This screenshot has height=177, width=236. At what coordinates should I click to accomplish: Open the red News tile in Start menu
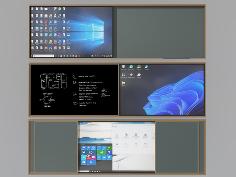88,157
